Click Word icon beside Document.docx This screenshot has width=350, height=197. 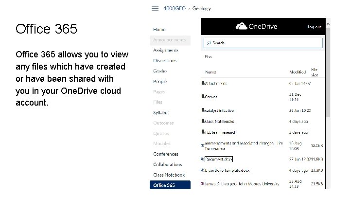coord(202,159)
